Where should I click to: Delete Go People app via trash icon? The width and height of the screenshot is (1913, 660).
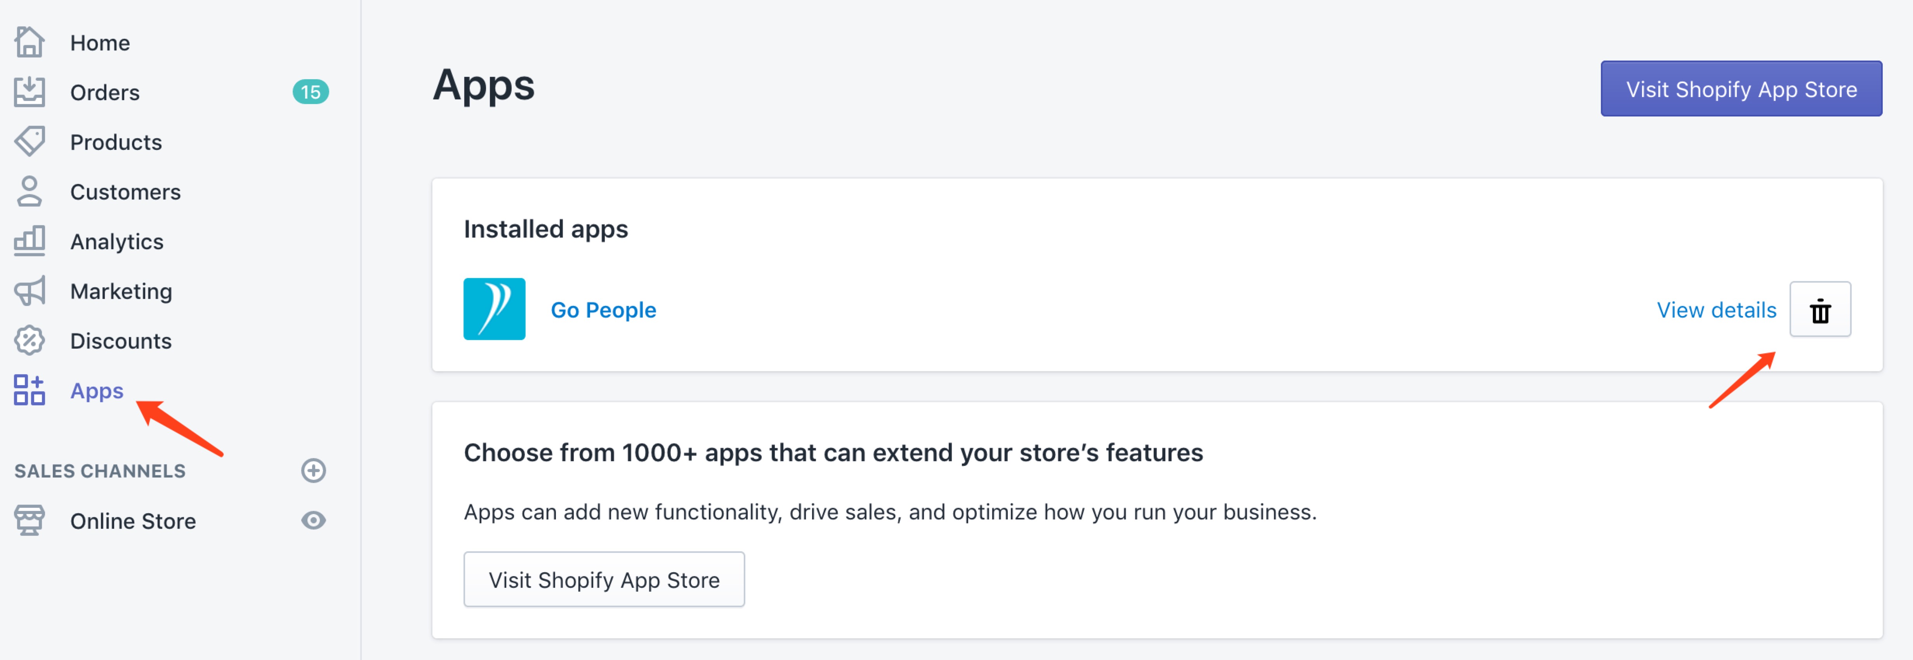1820,309
